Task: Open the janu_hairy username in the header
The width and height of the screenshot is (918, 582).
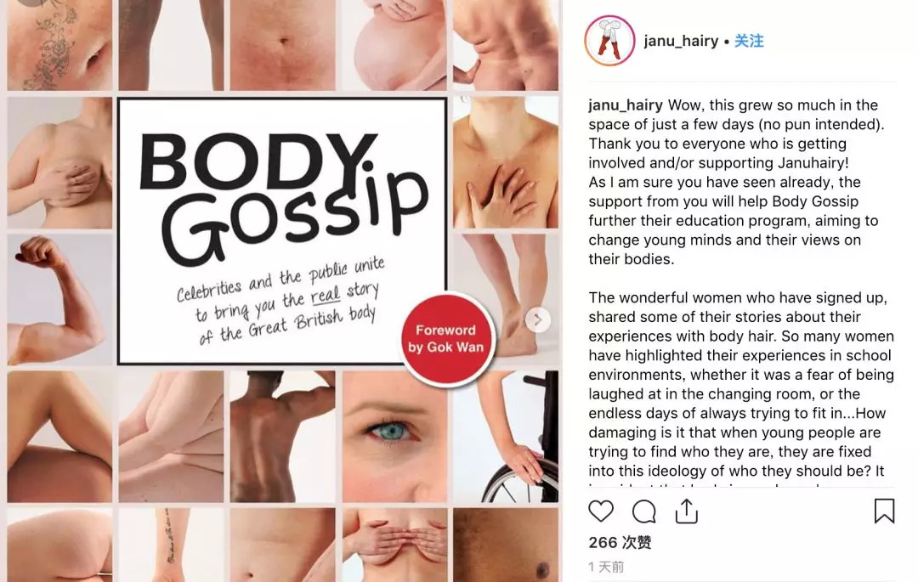Action: click(x=681, y=41)
